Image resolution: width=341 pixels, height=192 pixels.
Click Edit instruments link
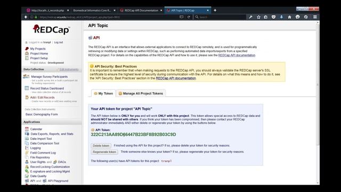tap(69, 69)
